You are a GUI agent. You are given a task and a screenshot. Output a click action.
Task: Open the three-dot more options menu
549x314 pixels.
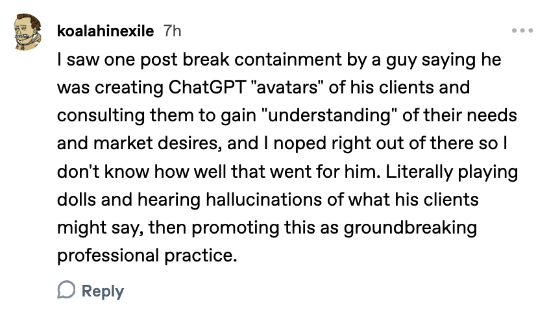522,30
